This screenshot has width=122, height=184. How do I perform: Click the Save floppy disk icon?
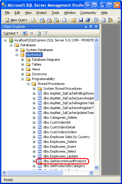click(x=81, y=20)
